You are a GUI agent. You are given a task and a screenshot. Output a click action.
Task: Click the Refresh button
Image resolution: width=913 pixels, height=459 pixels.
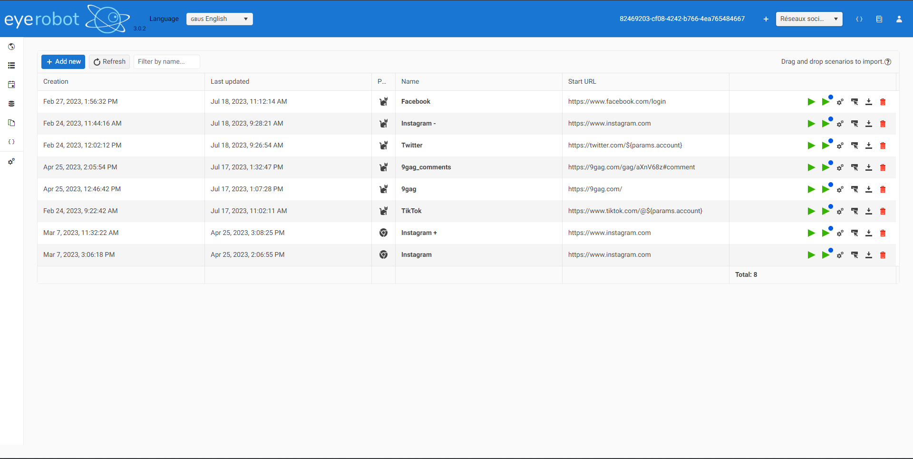[x=109, y=61]
